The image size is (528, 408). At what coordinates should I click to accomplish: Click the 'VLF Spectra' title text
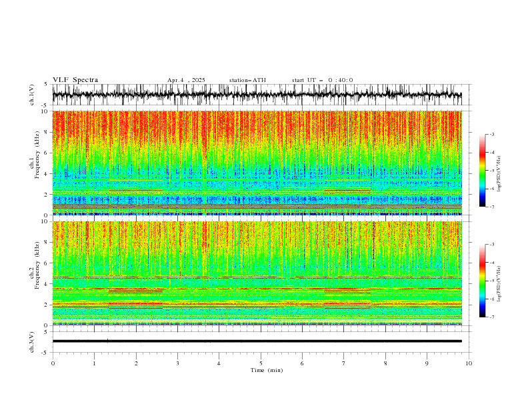click(x=75, y=80)
